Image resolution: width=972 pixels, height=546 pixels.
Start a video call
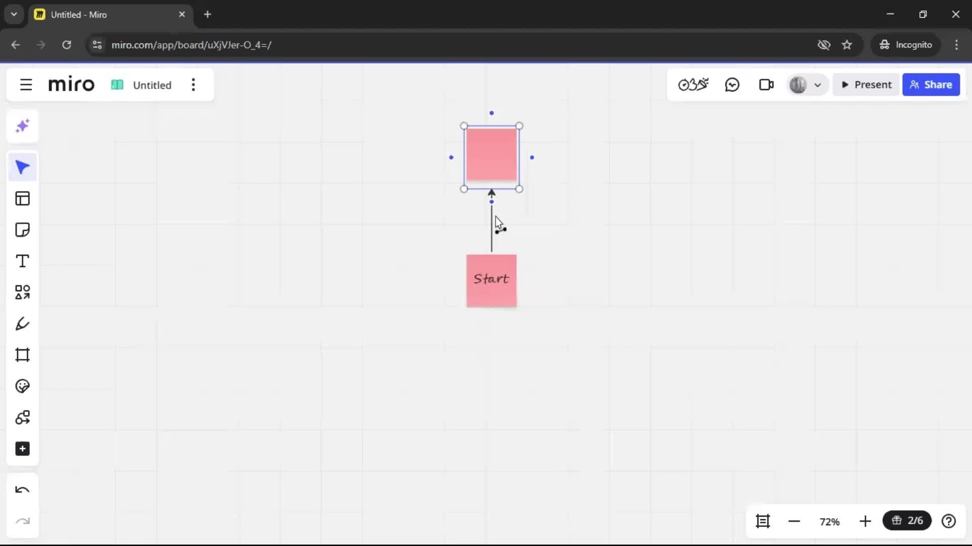766,84
